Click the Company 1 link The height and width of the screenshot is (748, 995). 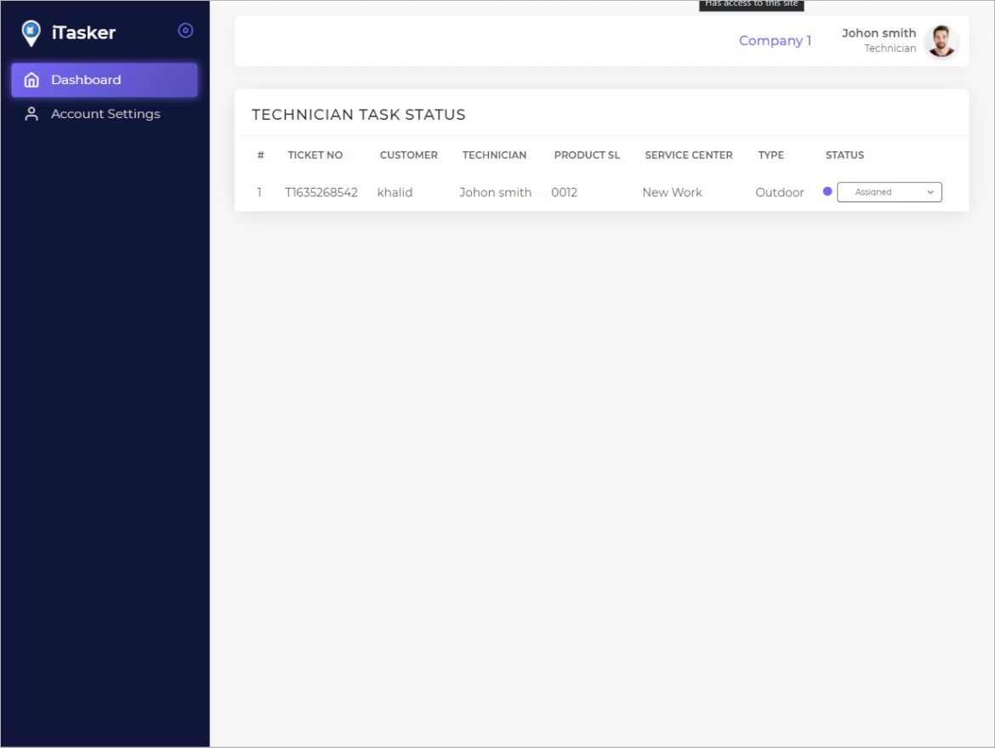coord(775,41)
